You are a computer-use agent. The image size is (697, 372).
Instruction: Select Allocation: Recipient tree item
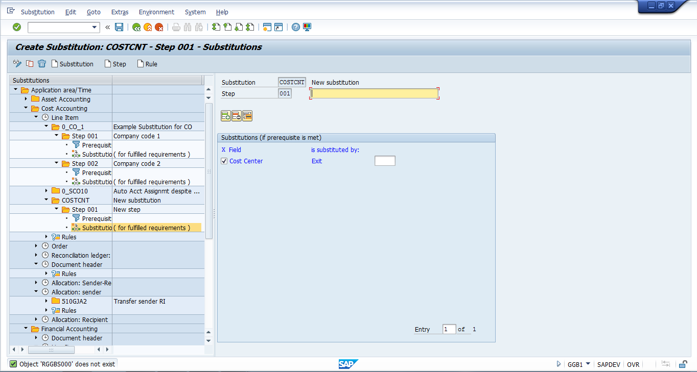80,319
